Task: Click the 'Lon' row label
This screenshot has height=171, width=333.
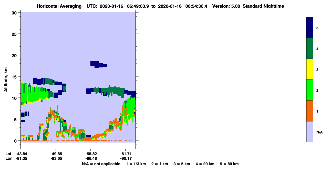Action: pyautogui.click(x=8, y=159)
